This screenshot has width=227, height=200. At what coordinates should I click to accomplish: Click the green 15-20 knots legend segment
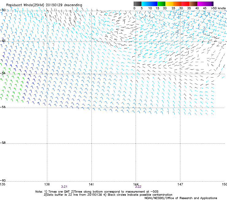pos(161,4)
